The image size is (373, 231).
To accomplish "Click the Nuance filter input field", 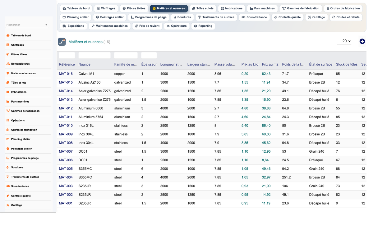I will tap(94, 55).
